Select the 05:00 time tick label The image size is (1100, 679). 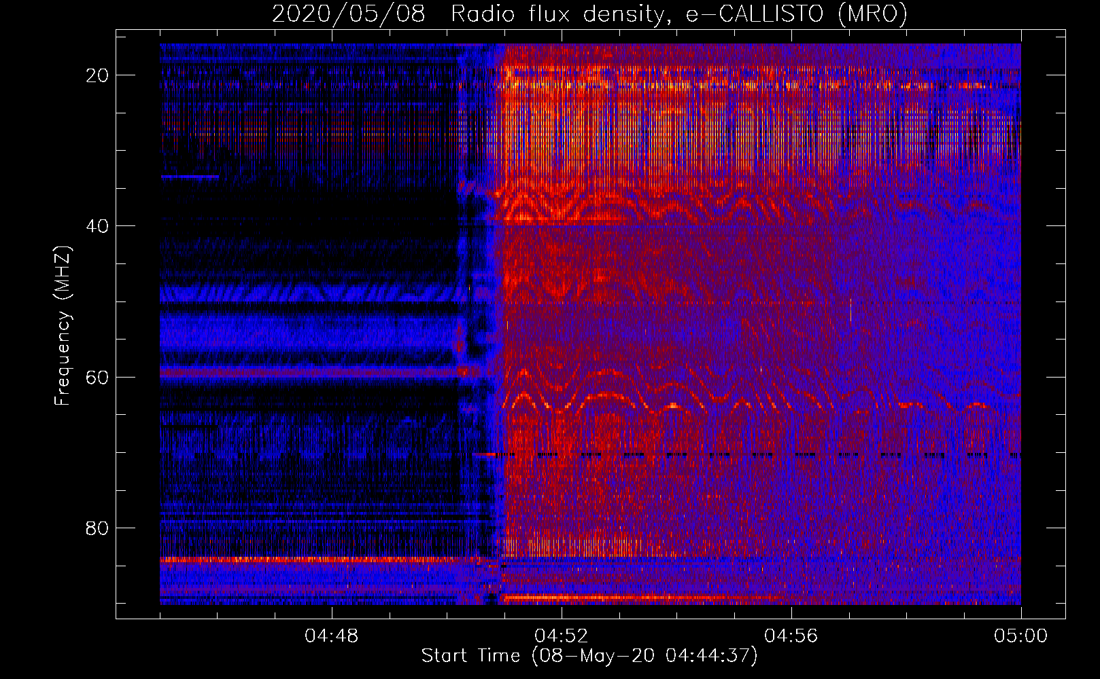[1021, 636]
